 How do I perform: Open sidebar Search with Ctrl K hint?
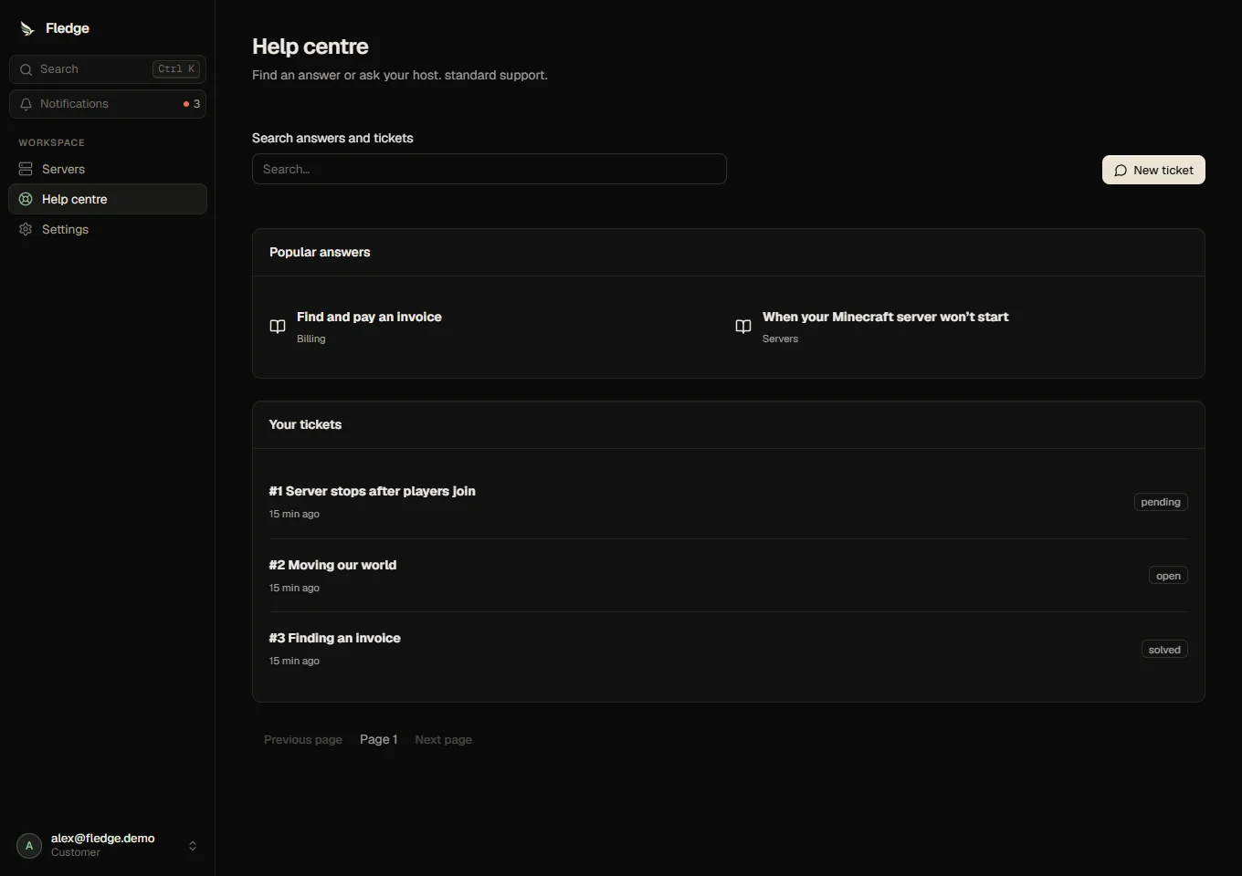(x=108, y=69)
